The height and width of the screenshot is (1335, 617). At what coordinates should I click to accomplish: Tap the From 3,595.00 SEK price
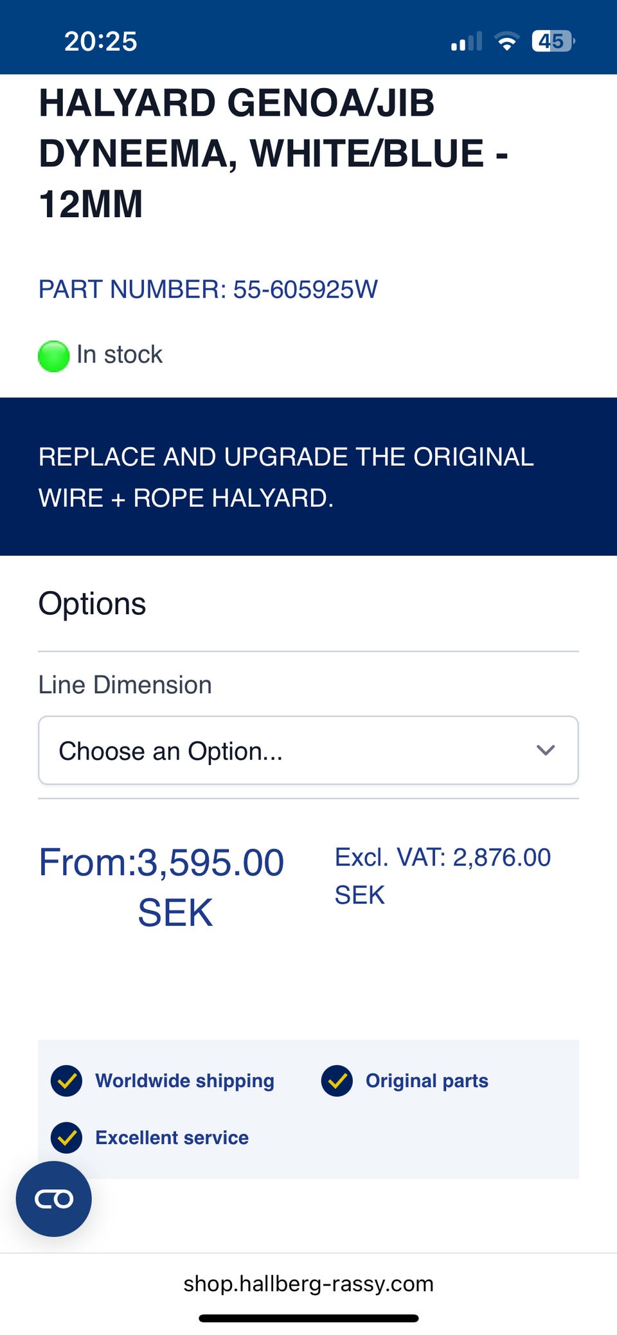[x=161, y=887]
